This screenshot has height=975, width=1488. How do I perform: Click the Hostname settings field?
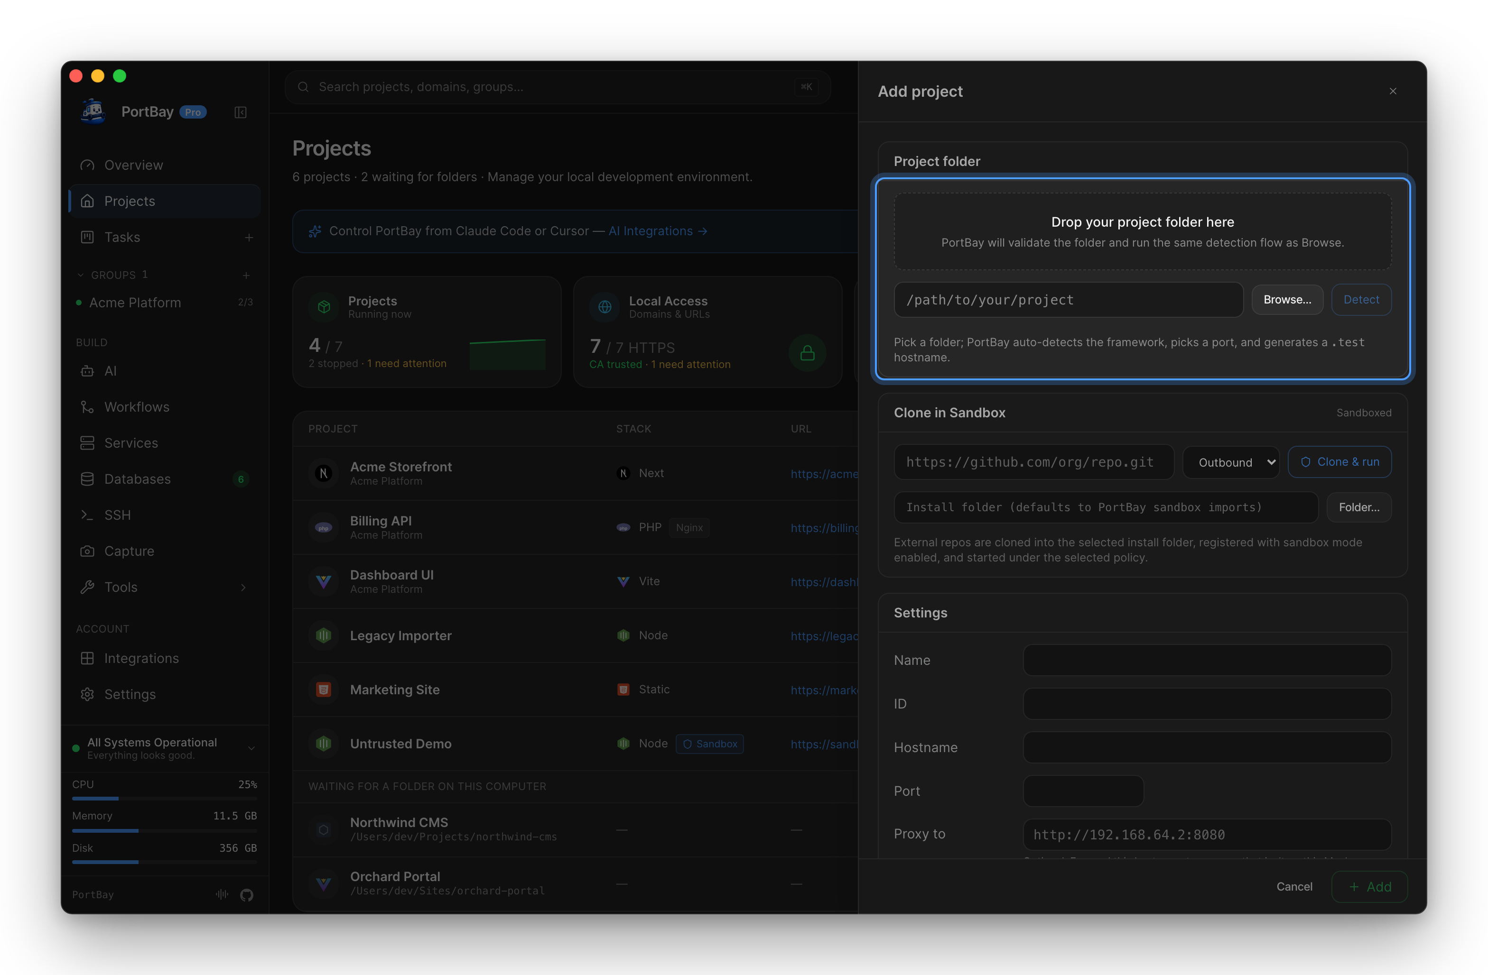tap(1207, 747)
